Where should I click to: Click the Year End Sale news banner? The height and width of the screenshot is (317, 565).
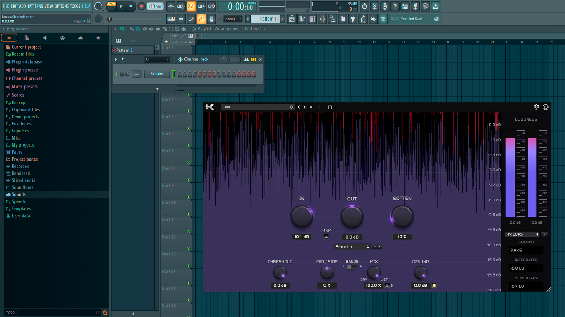(414, 19)
